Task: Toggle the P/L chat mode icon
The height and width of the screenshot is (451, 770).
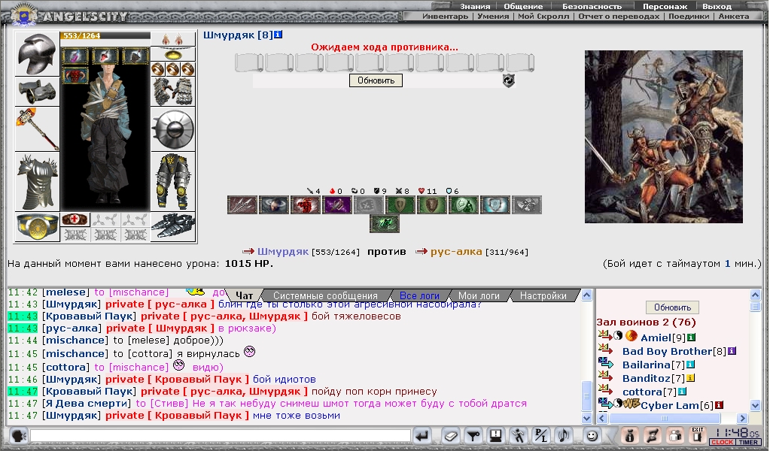Action: pyautogui.click(x=541, y=435)
